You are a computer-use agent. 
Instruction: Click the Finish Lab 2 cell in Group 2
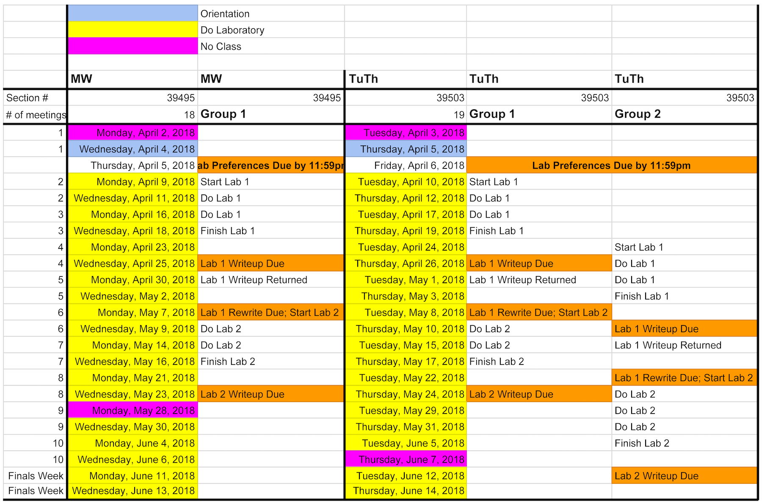point(685,443)
